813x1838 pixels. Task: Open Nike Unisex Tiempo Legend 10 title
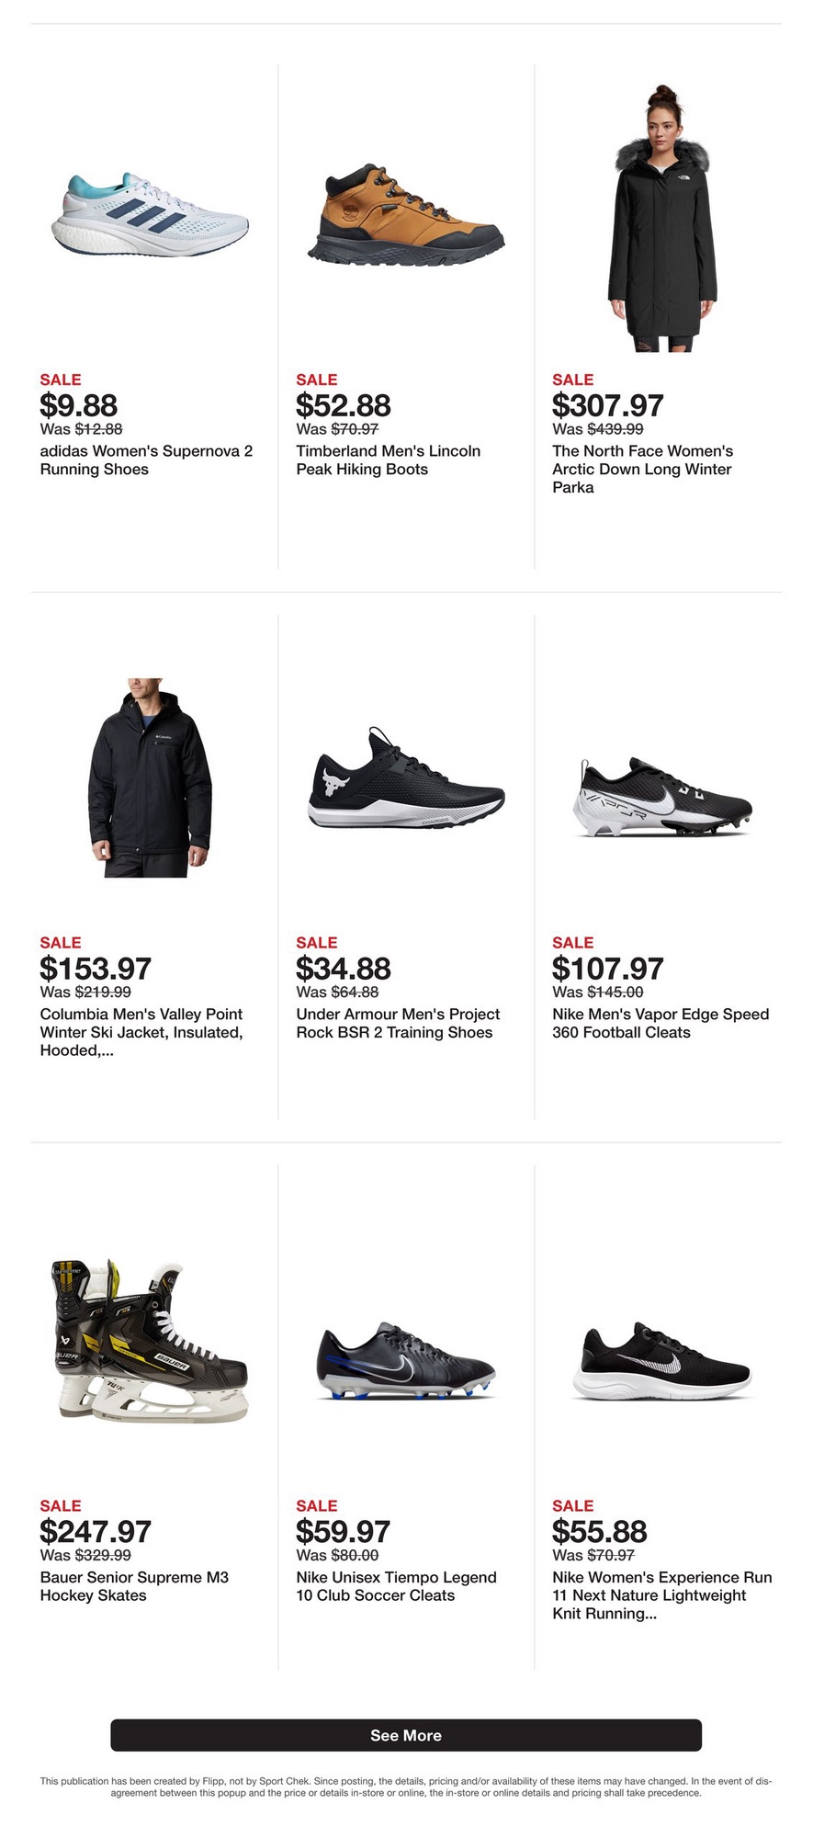click(396, 1586)
